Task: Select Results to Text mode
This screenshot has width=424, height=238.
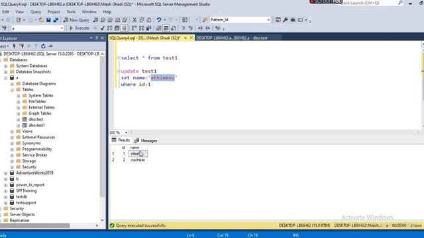Action: pyautogui.click(x=159, y=28)
